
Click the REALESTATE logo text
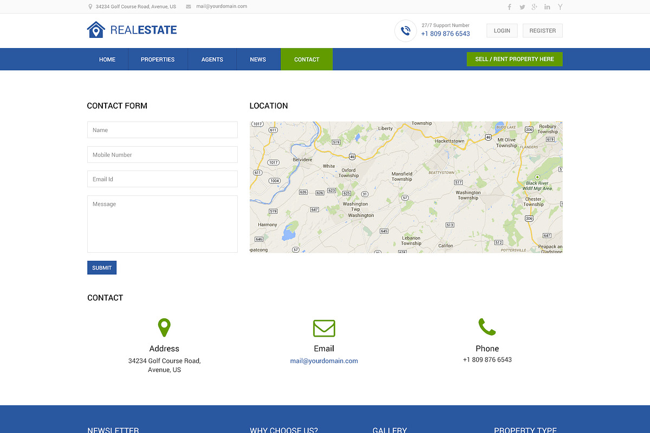144,30
